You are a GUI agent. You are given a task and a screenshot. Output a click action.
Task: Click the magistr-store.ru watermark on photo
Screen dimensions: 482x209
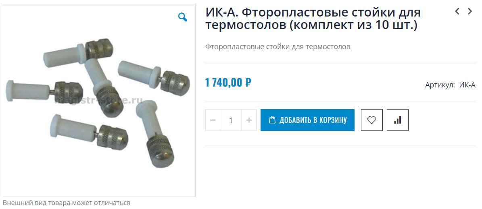pos(98,100)
